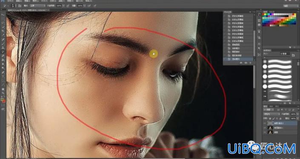Image resolution: width=300 pixels, height=159 pixels.
Task: Lock all layer attributes
Action: point(280,118)
